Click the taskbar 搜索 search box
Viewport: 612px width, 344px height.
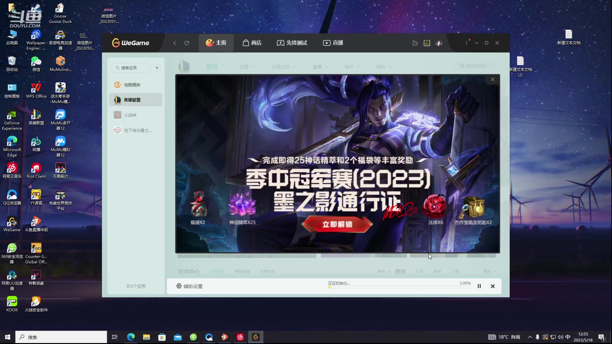[61, 337]
